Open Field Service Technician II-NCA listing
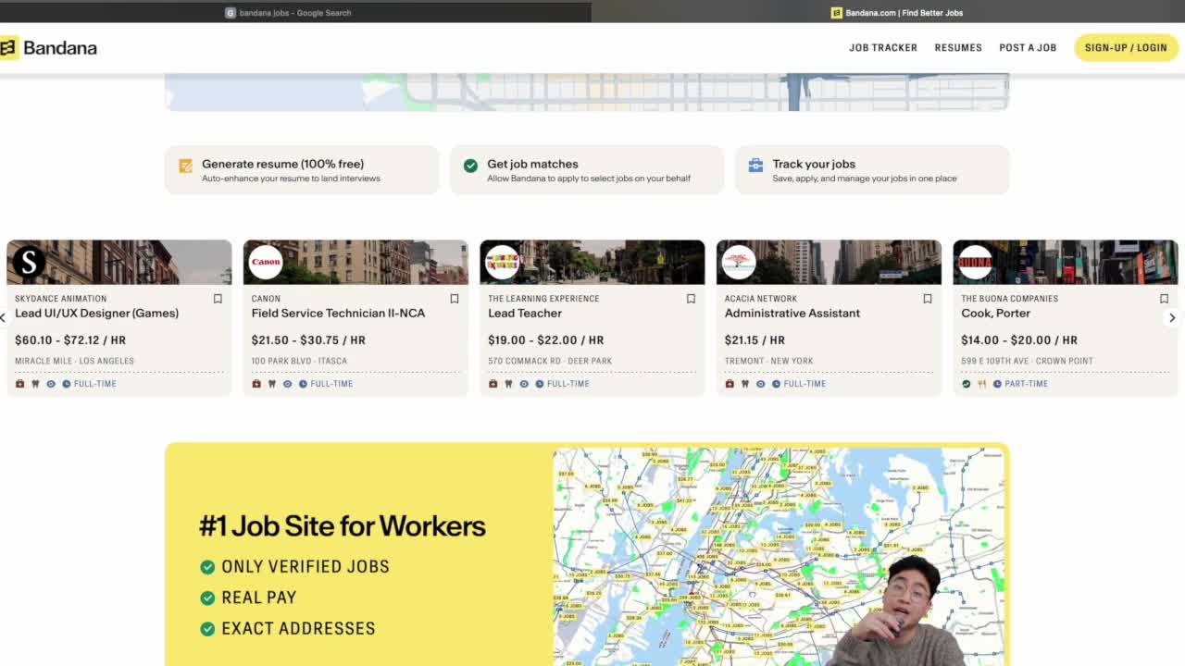This screenshot has width=1185, height=666. pyautogui.click(x=338, y=314)
